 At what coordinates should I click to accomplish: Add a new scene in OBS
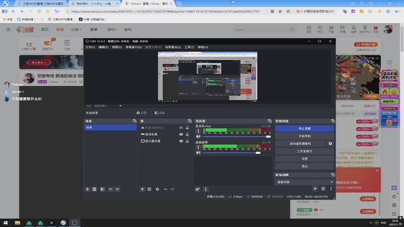point(87,189)
